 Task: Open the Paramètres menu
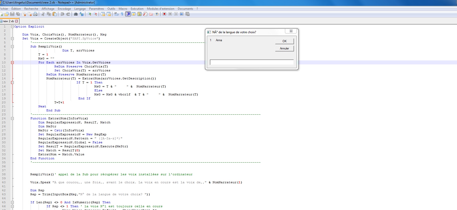(96, 9)
